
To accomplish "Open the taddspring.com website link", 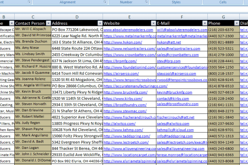I will click(127, 136).
